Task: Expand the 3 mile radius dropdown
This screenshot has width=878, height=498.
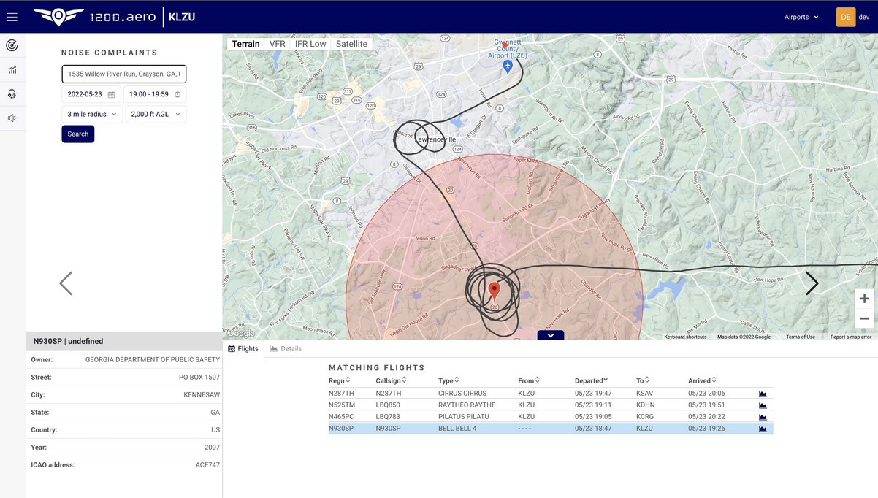Action: pos(92,115)
